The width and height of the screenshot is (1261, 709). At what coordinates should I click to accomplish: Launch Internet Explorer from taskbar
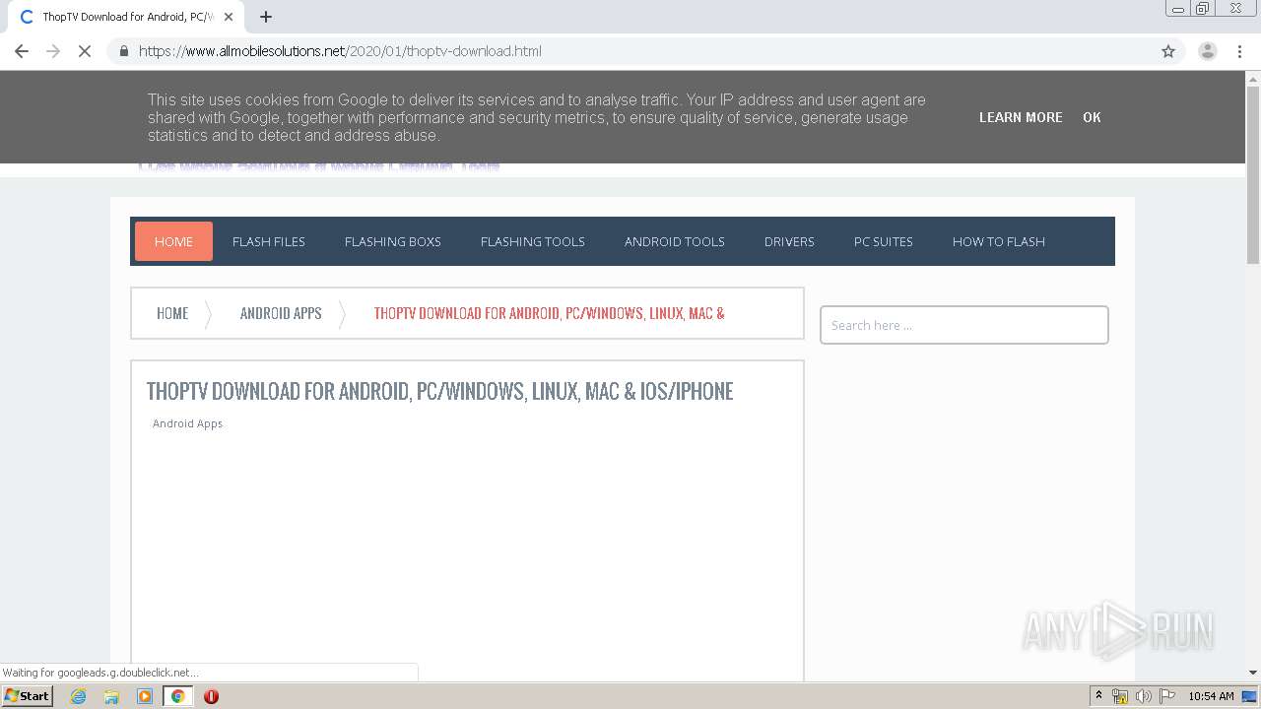78,696
